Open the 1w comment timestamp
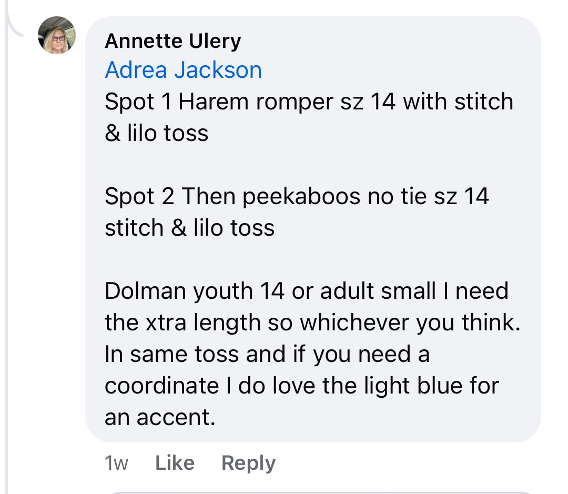568x494 pixels. (116, 463)
